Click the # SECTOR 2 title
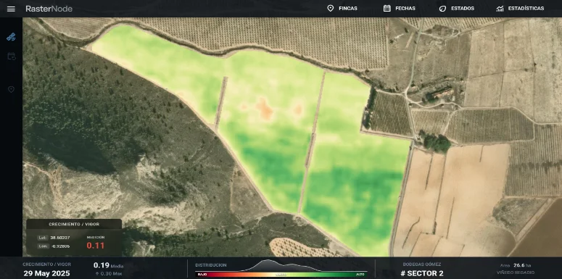This screenshot has height=279, width=562. click(422, 274)
